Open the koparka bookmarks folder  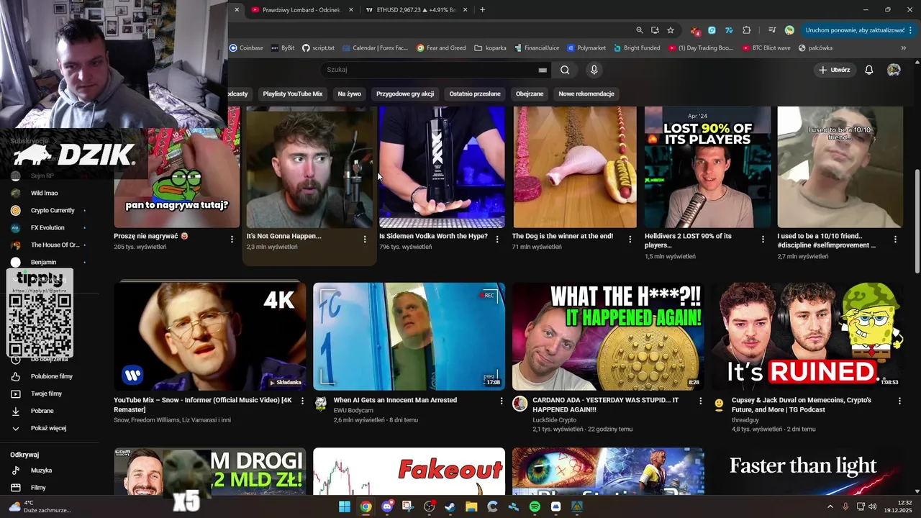[491, 48]
